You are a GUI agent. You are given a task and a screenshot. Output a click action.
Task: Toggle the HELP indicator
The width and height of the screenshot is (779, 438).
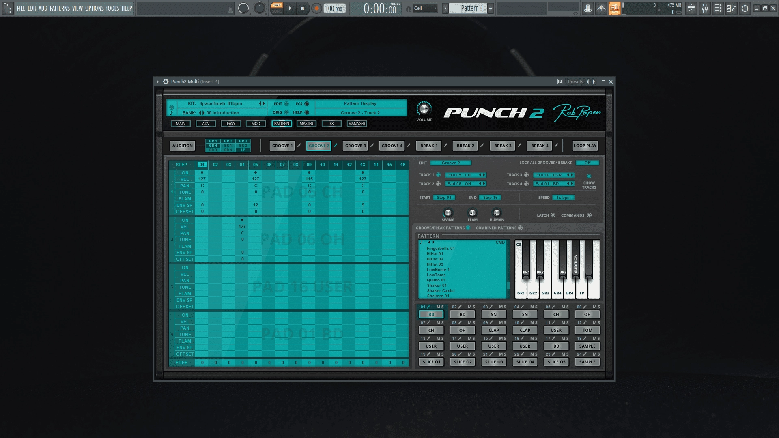(307, 112)
